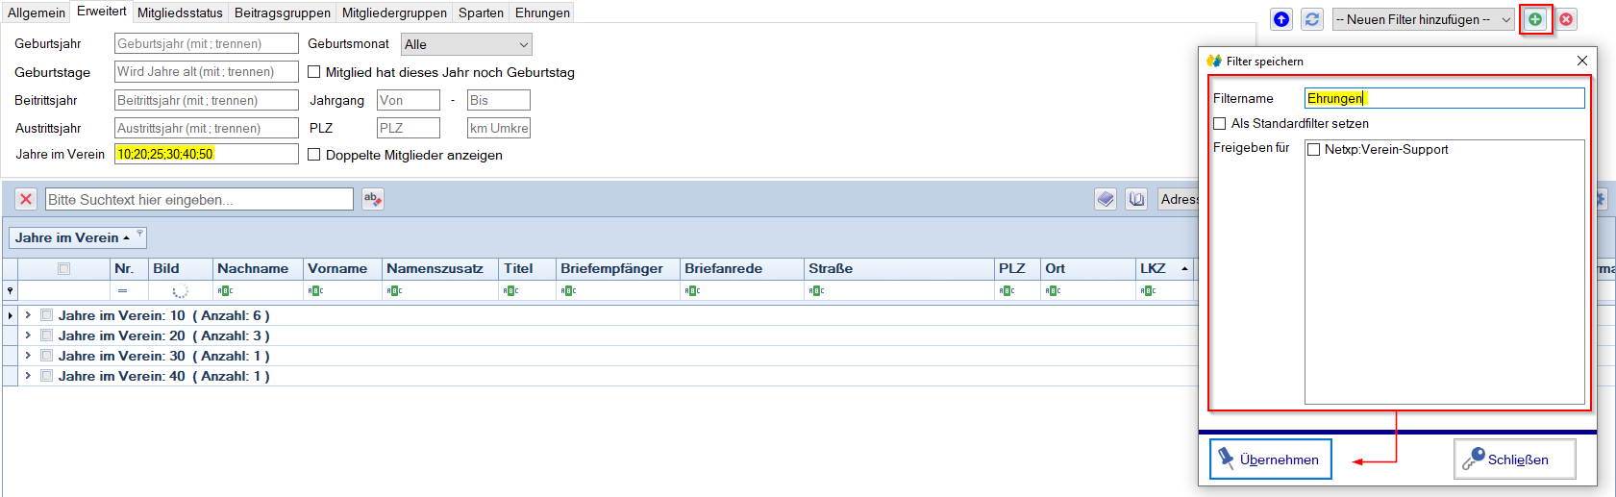Screen dimensions: 1616x497
Task: Click the red delete-filter icon
Action: click(1567, 19)
